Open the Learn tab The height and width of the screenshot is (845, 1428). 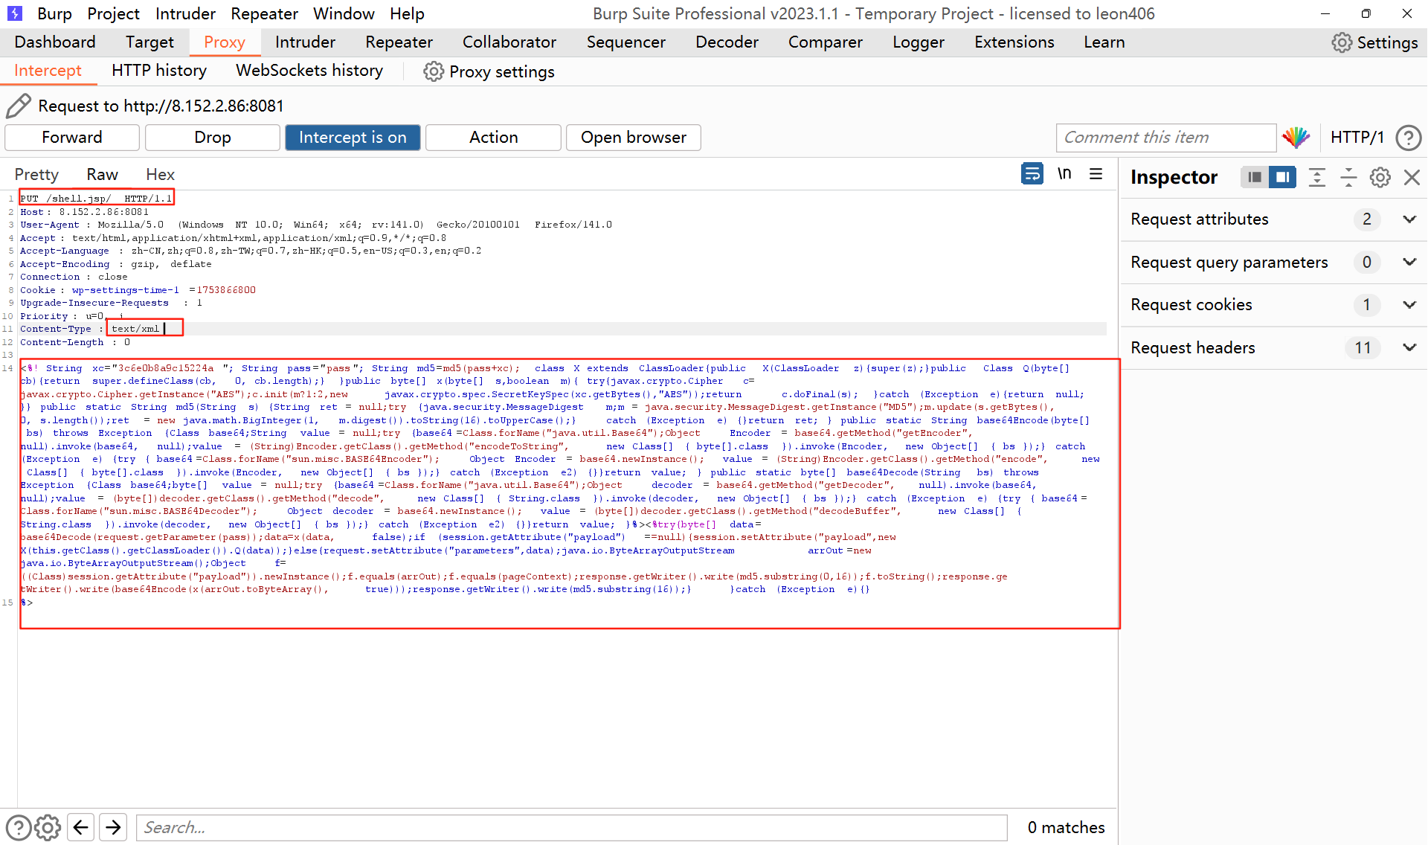coord(1104,42)
